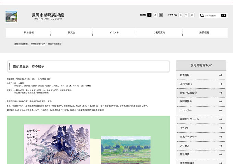Click the arrow icon beside 開催中の展覧会
Screen dimensions: 233x164
tap(221, 93)
